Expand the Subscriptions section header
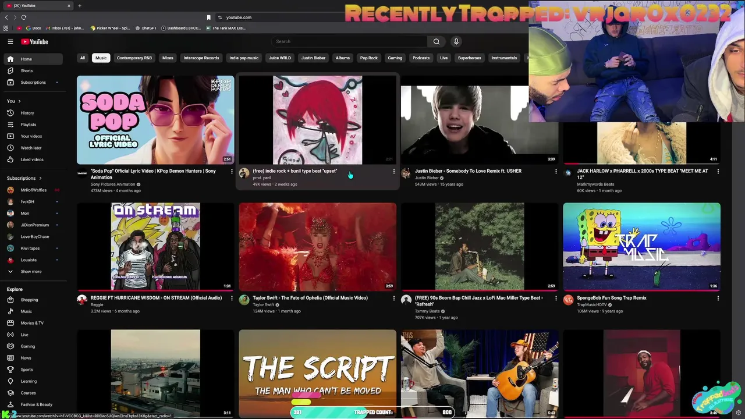Viewport: 745px width, 419px height. [x=24, y=178]
